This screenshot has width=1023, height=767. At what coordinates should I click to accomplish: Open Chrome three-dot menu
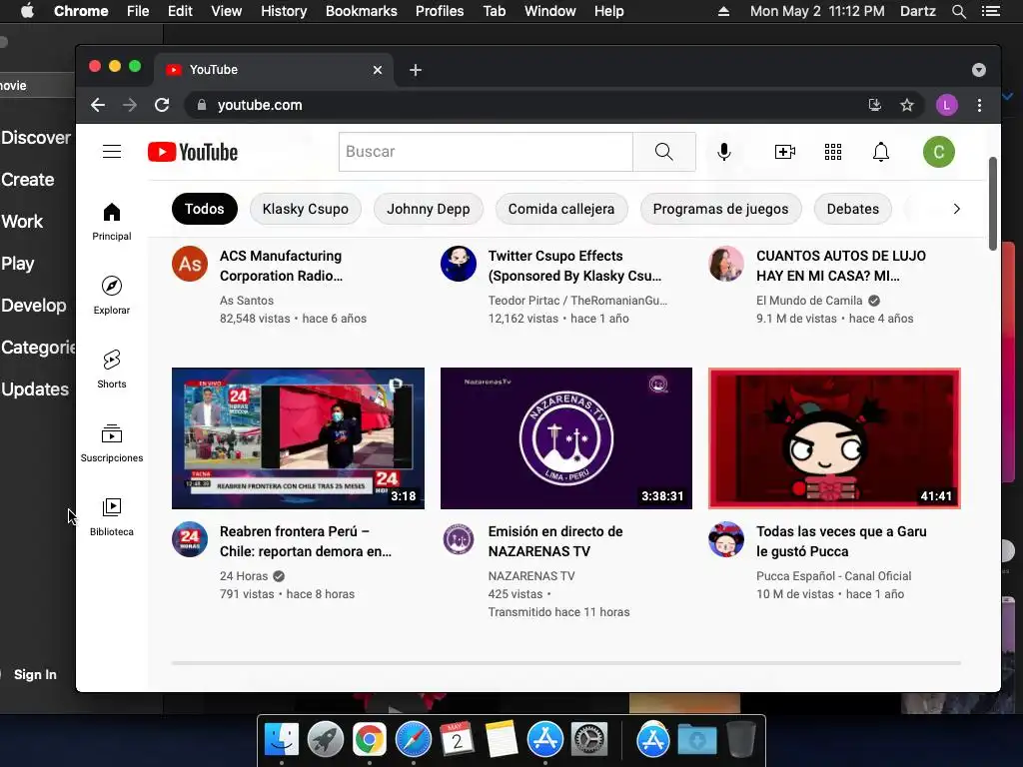(979, 105)
